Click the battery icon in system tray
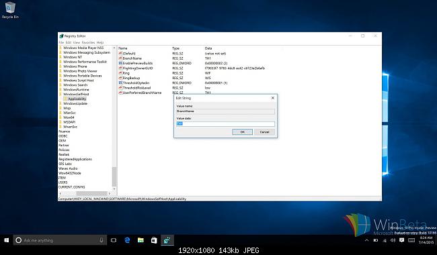 click(376, 240)
